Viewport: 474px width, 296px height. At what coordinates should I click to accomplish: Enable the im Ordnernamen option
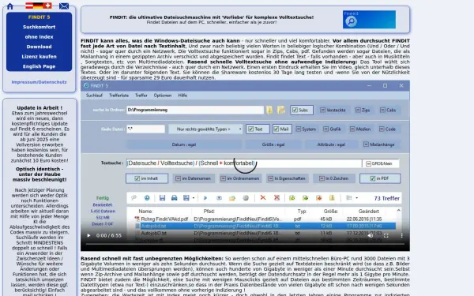point(239,178)
